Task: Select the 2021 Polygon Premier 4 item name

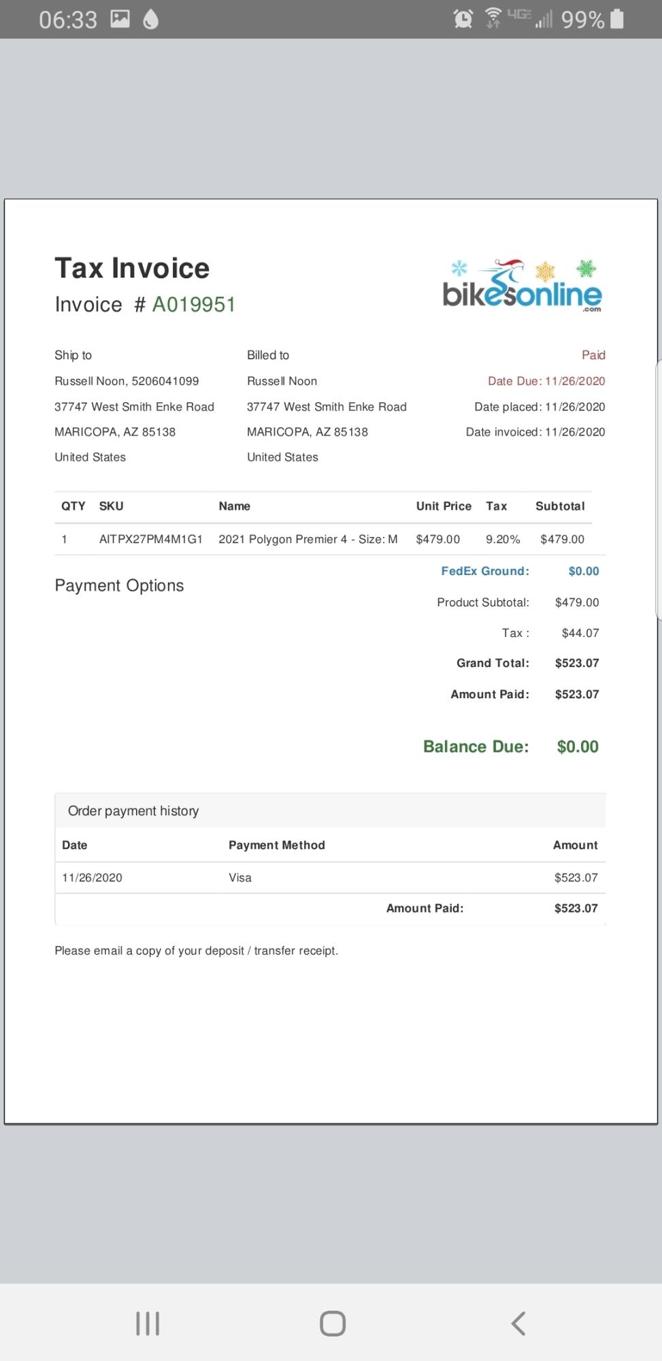Action: tap(308, 539)
